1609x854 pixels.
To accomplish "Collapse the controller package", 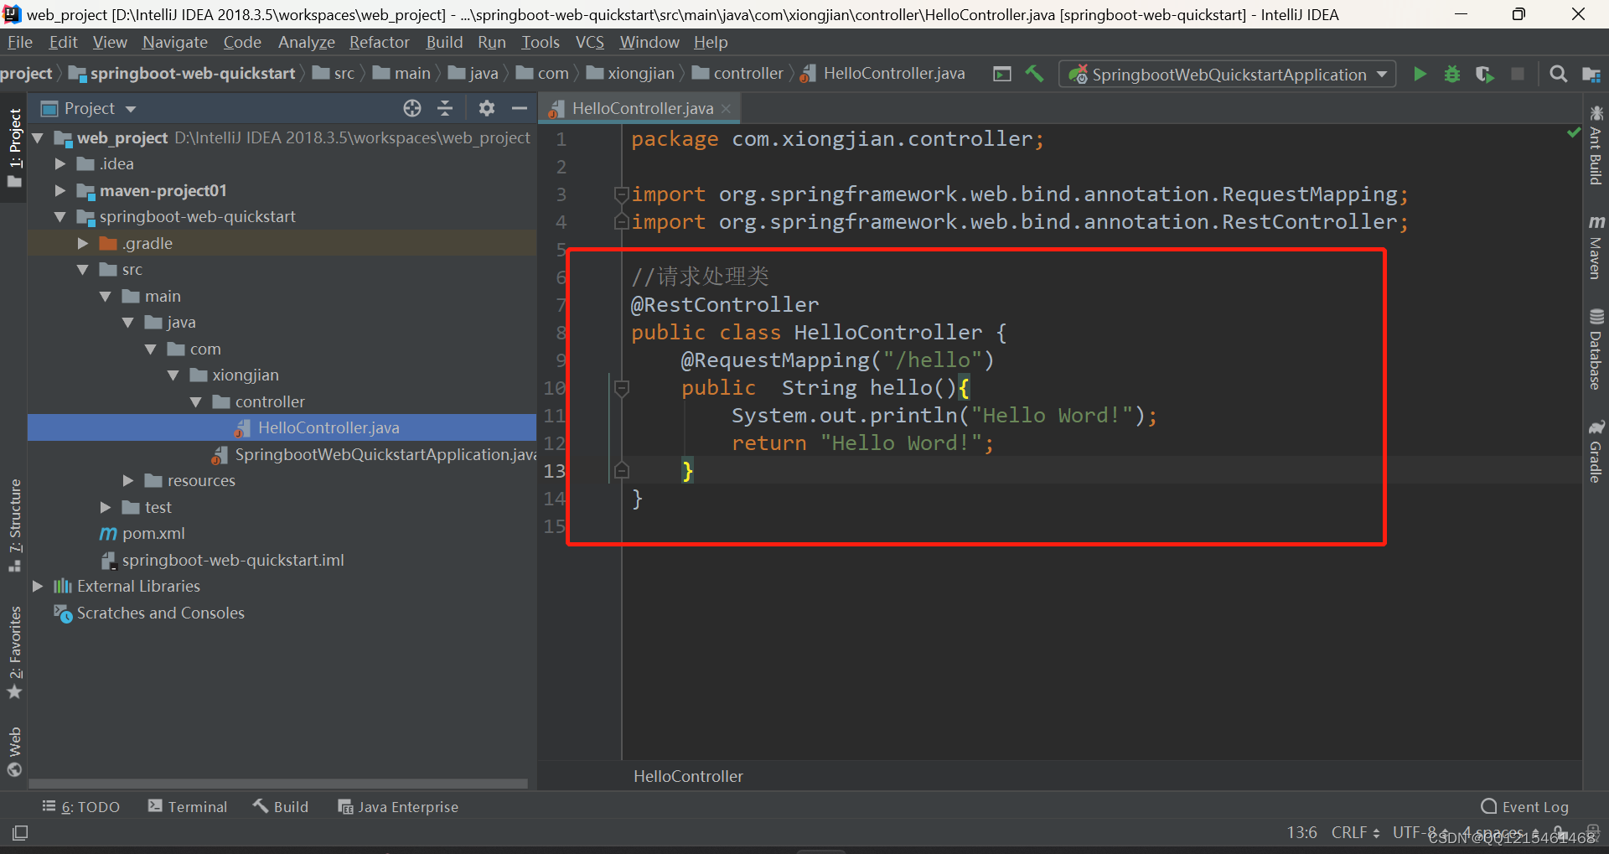I will pyautogui.click(x=196, y=402).
